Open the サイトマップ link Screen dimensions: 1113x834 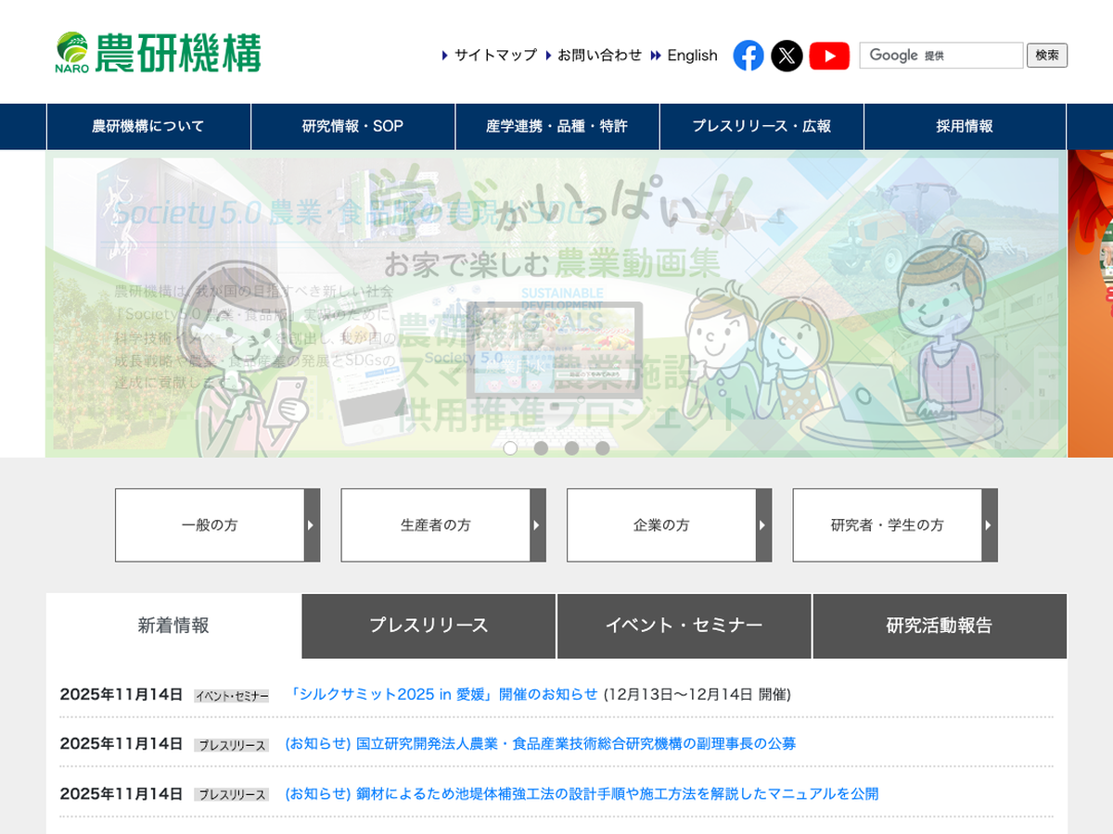pyautogui.click(x=494, y=56)
